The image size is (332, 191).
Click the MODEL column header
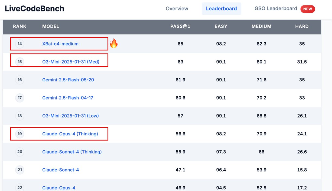click(x=51, y=26)
